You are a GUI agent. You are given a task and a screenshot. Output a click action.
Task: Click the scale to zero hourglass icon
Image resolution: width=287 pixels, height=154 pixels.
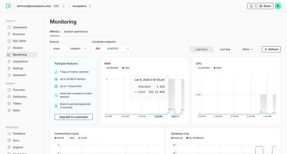coord(56,106)
